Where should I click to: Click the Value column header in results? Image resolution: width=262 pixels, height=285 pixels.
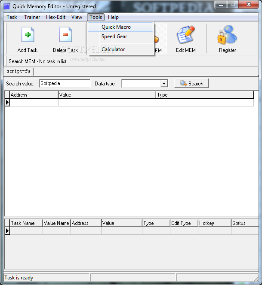coord(107,95)
